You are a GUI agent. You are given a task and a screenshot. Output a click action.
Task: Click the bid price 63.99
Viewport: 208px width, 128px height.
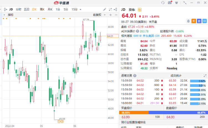pyautogui.click(x=126, y=117)
